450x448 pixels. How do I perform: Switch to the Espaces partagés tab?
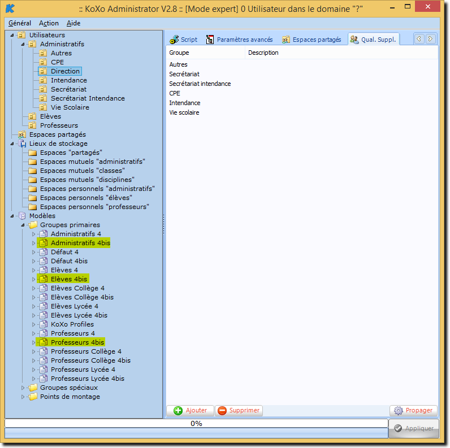click(x=311, y=40)
